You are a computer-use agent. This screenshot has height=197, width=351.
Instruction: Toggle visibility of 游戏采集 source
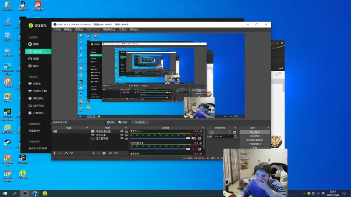click(122, 135)
